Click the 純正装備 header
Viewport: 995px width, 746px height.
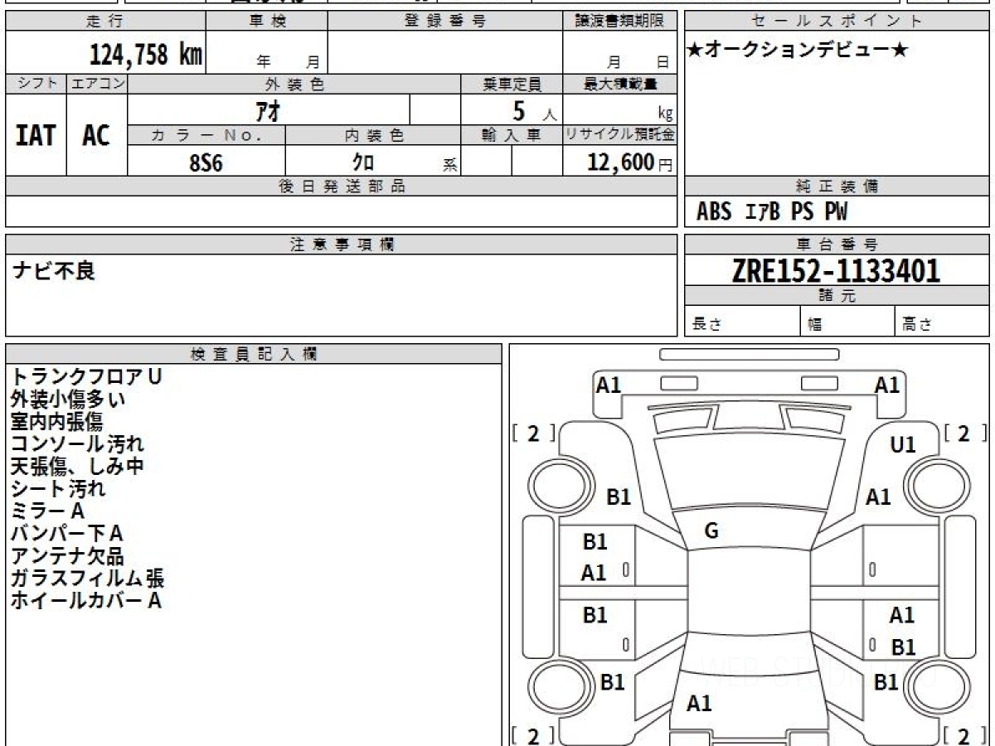tap(837, 186)
